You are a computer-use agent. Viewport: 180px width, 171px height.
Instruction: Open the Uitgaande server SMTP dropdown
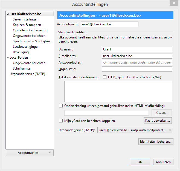click(x=135, y=130)
